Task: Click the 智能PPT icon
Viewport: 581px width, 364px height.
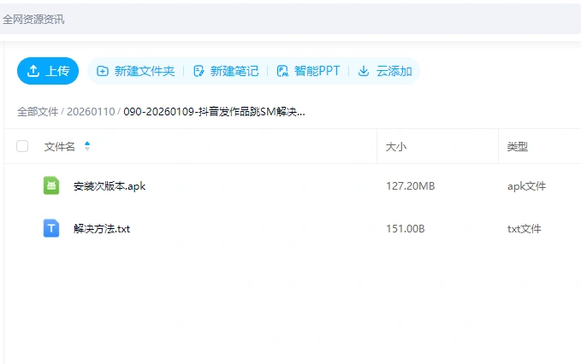Action: (x=282, y=71)
